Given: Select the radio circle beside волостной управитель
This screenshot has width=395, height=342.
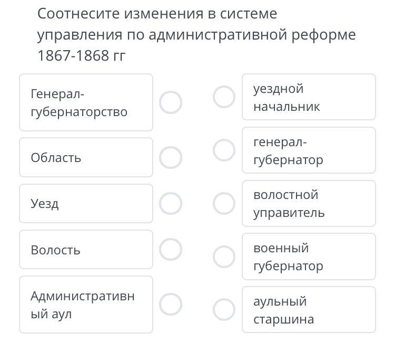Looking at the screenshot, I should tap(224, 203).
